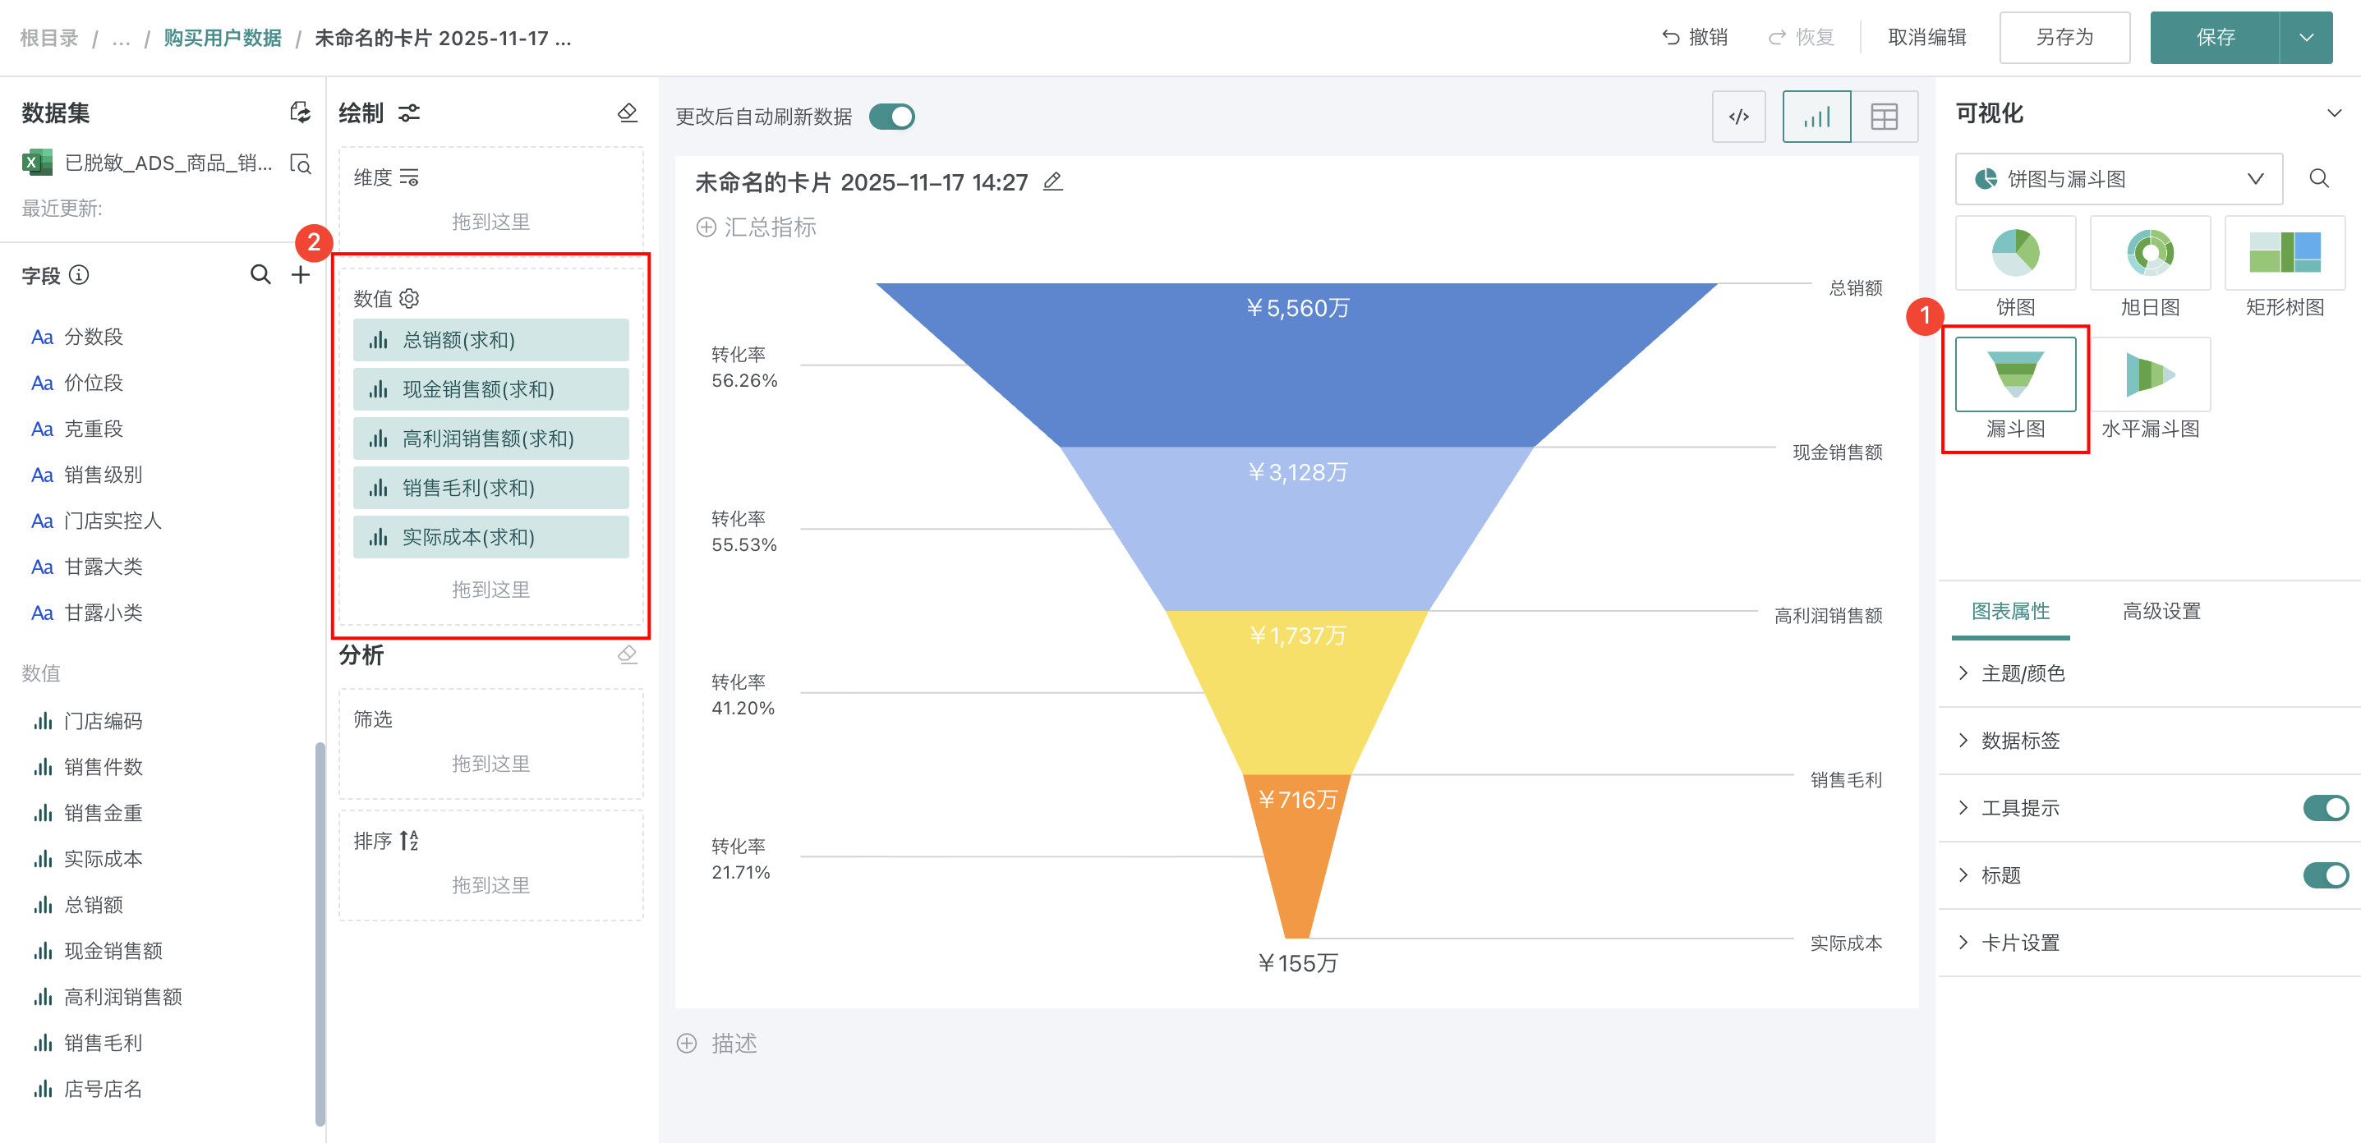Click the Save As button
The height and width of the screenshot is (1143, 2361).
2064,38
